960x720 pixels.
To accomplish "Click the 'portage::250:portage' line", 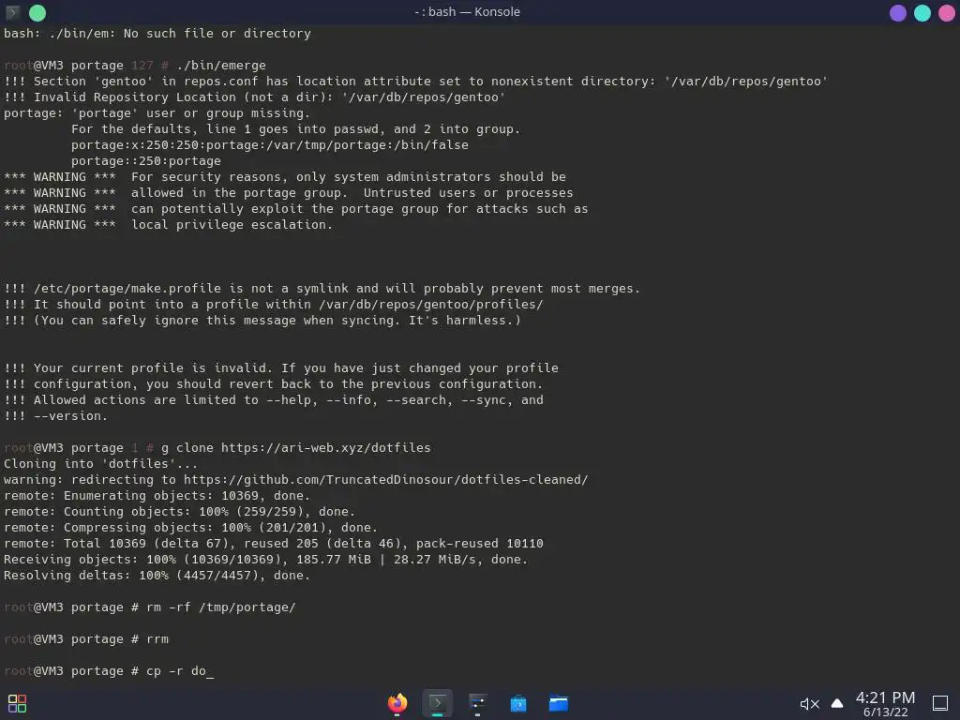I will (x=145, y=160).
